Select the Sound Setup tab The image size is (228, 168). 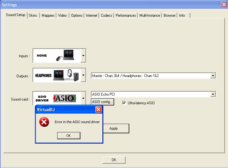coord(15,15)
